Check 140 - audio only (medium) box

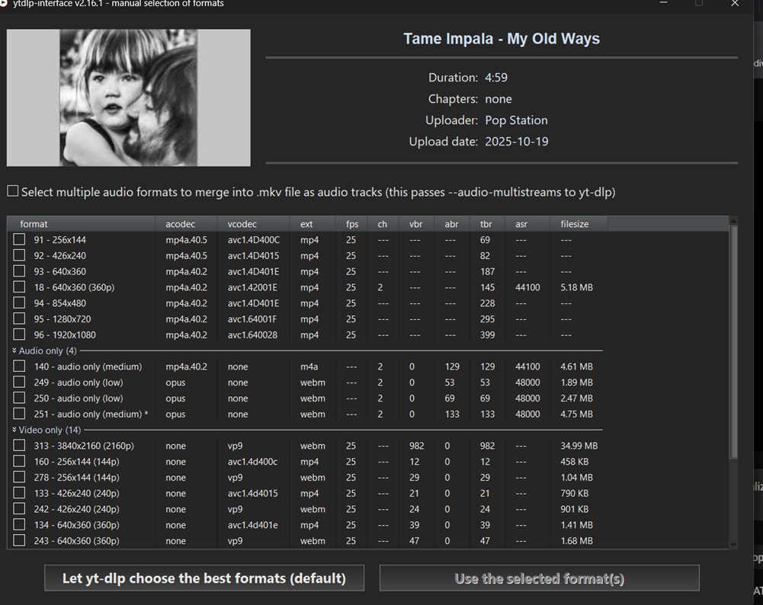[x=19, y=367]
